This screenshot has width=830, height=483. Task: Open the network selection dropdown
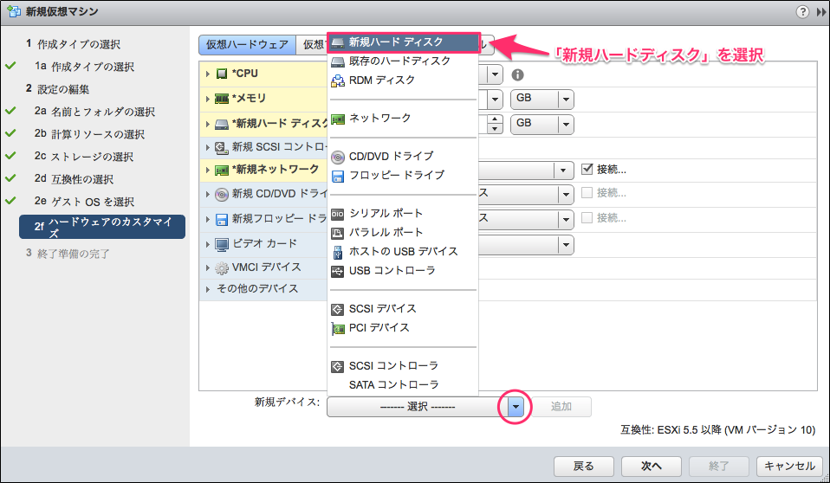pos(562,171)
